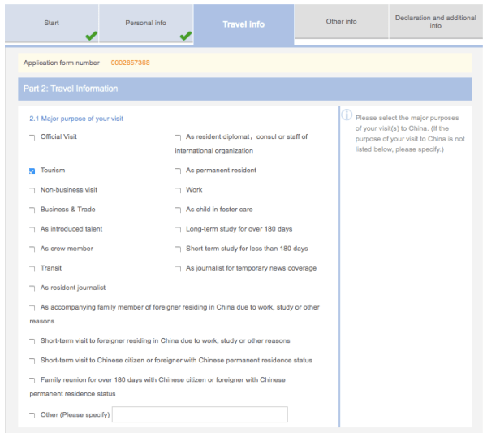Tick the Other (Please specify) checkbox
487x433 pixels.
pyautogui.click(x=32, y=415)
